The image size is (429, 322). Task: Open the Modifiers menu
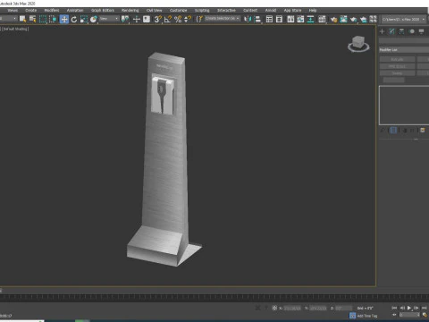(x=52, y=10)
